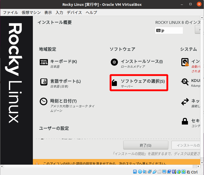Click the horizontal scrollbar right arrow
This screenshot has height=175, width=204.
(x=198, y=166)
